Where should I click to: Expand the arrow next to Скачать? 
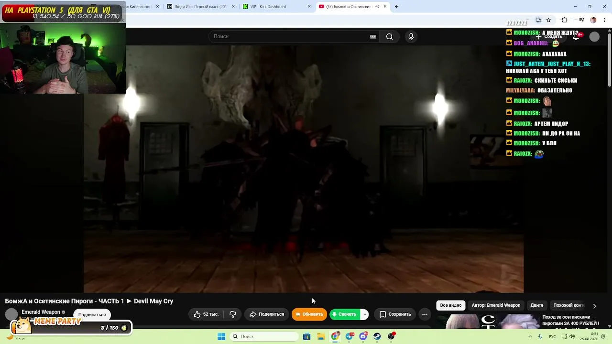[364, 314]
